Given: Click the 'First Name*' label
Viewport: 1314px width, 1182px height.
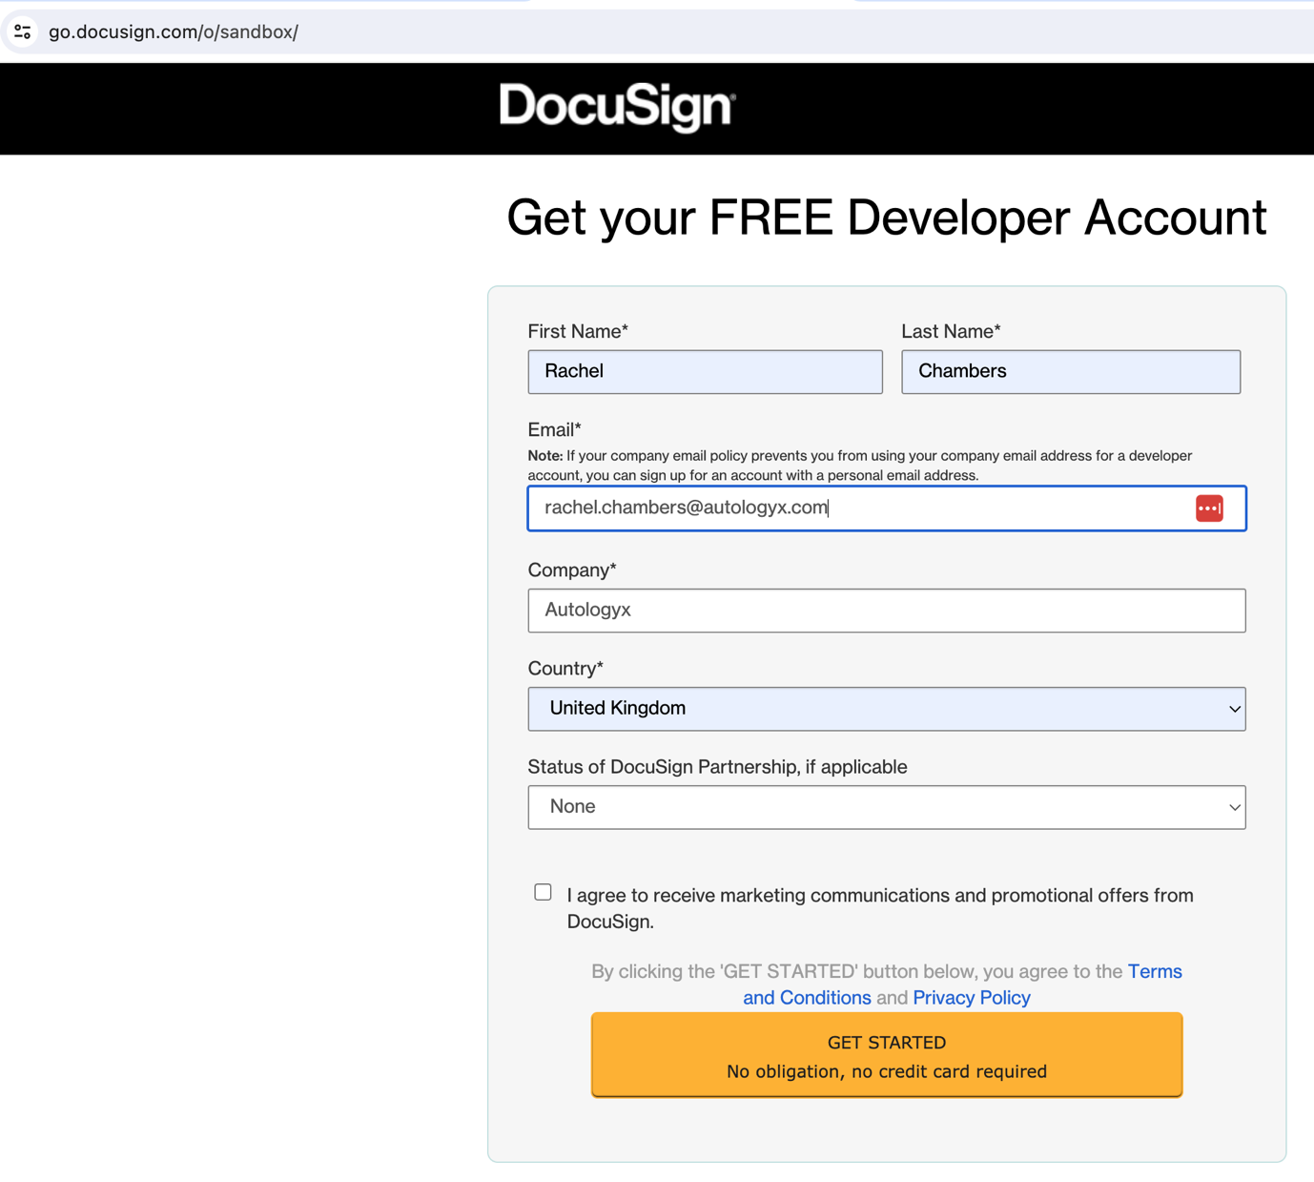Looking at the screenshot, I should coord(578,331).
